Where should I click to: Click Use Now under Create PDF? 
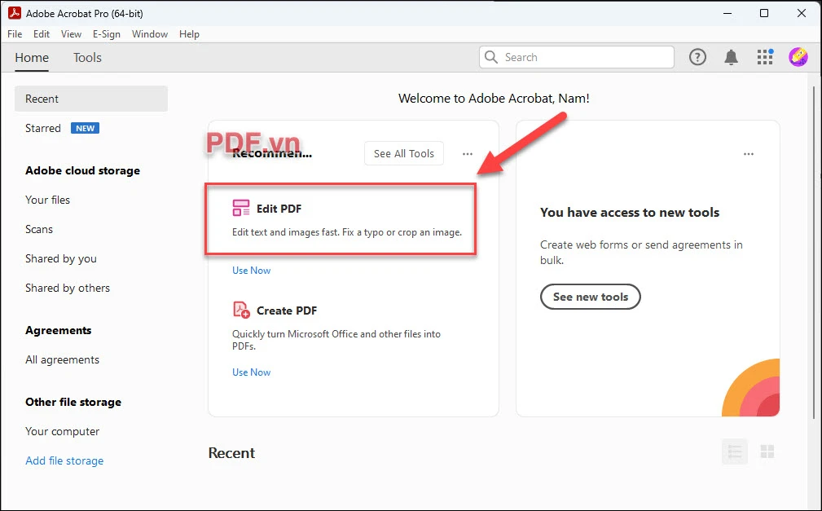(251, 372)
